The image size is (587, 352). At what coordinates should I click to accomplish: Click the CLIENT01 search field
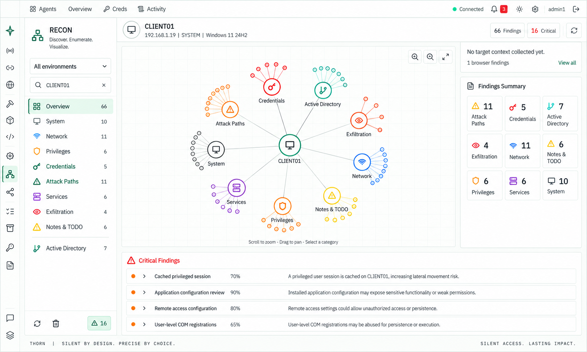point(70,85)
